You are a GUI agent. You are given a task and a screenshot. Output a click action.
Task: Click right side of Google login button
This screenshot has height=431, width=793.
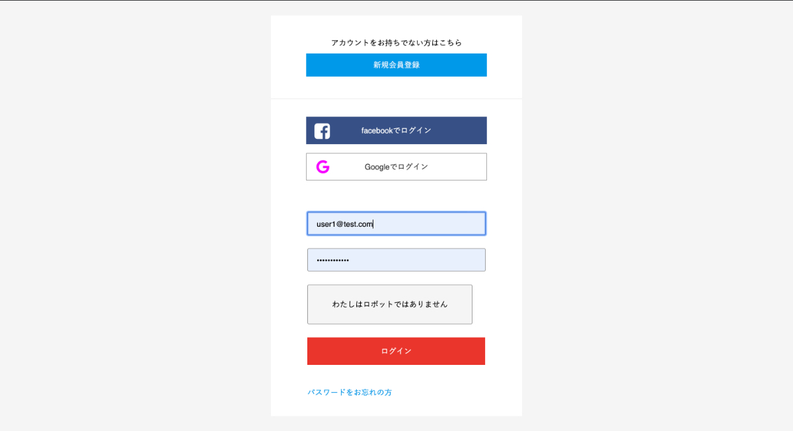pyautogui.click(x=463, y=167)
